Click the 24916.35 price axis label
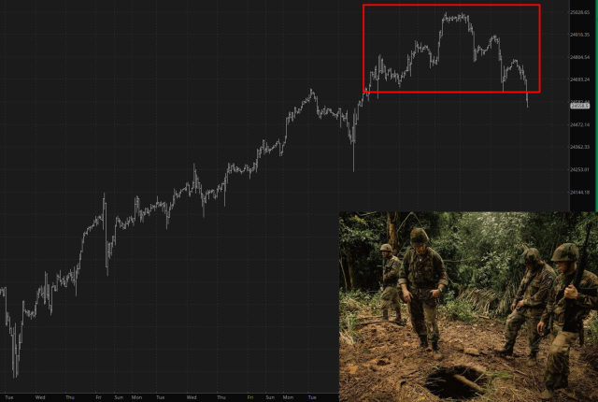Screen dimensions: 598x402 579,35
